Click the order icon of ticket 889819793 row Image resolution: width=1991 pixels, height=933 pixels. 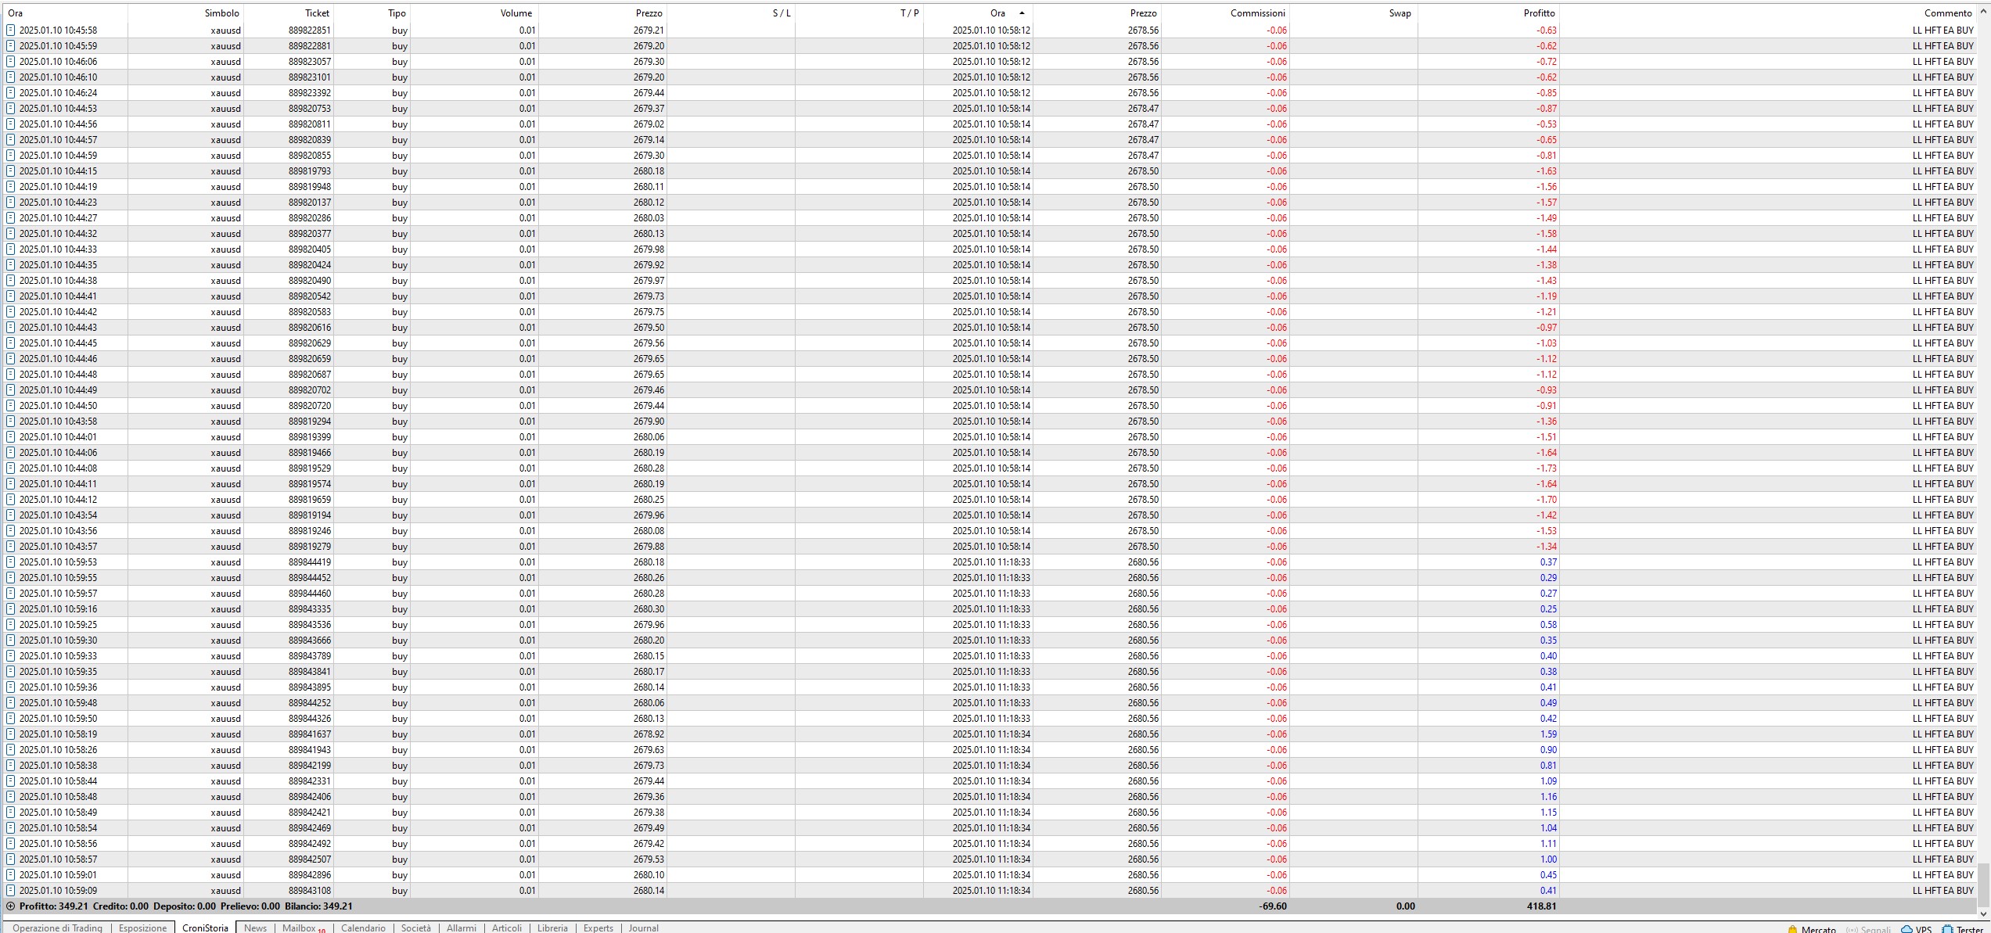click(x=11, y=171)
